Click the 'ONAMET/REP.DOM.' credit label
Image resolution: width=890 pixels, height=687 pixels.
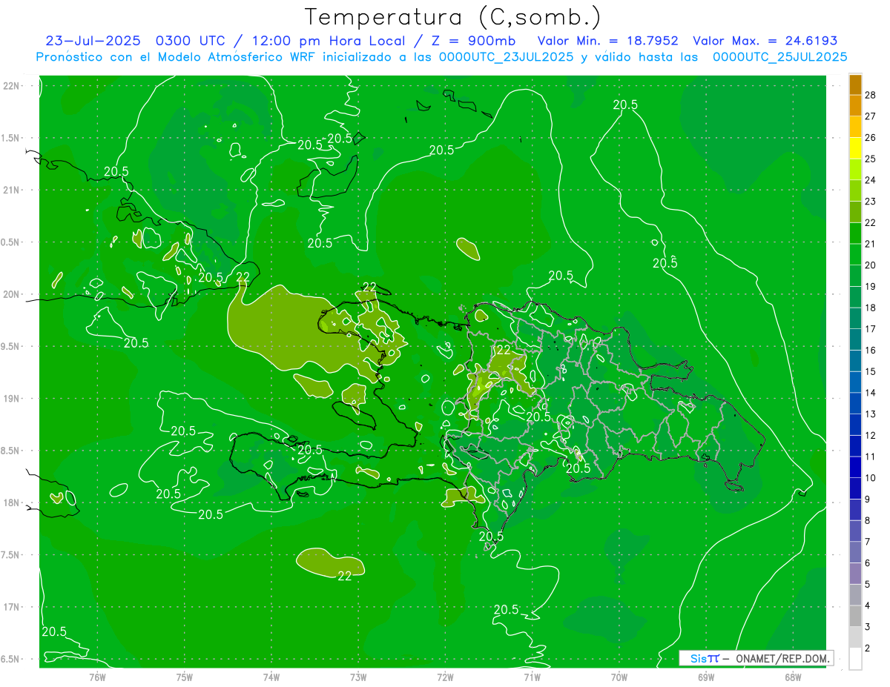click(782, 658)
